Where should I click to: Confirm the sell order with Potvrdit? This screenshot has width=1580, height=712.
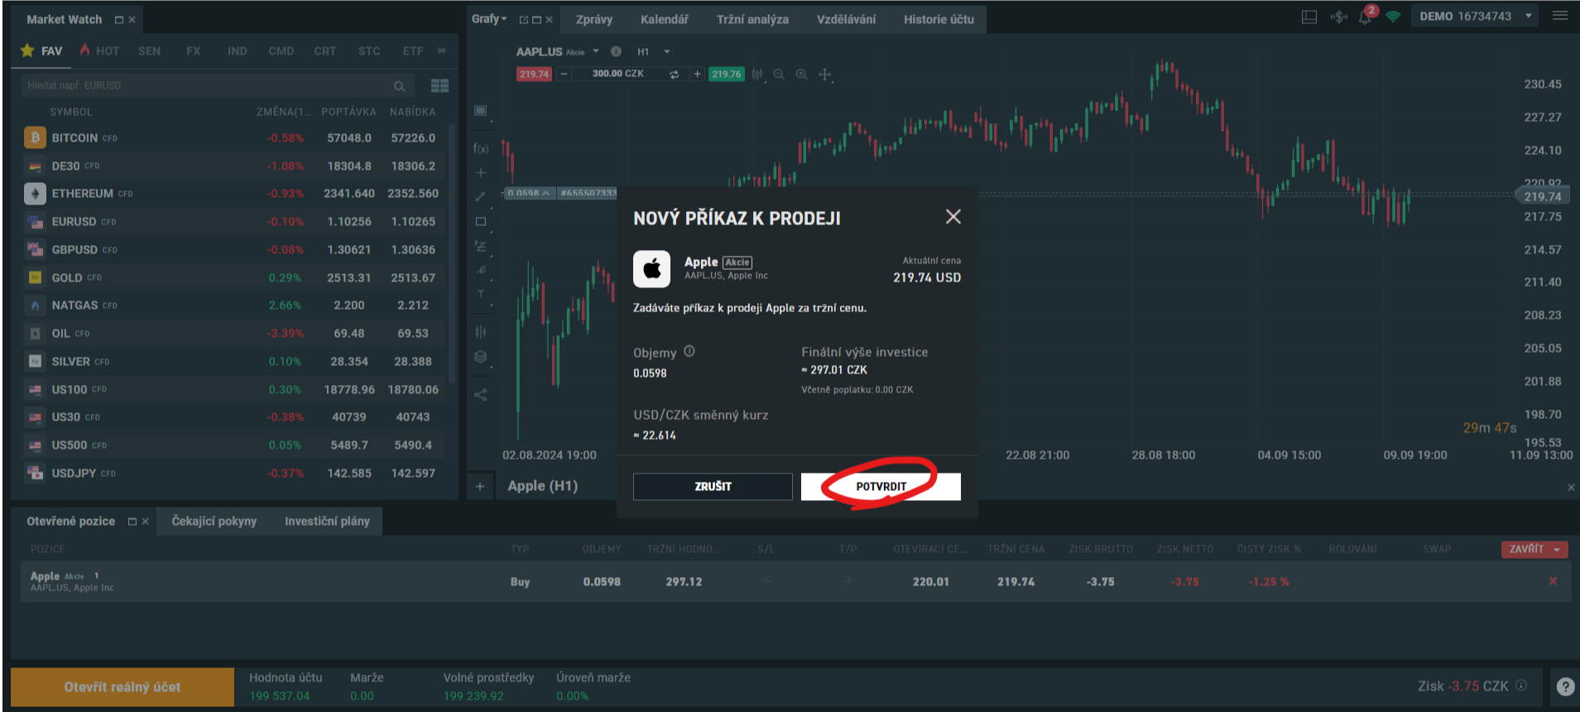coord(880,487)
